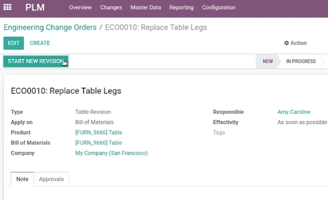Viewport: 328px width, 200px height.
Task: Open the Bill of Materials [FURN_9666] Table link
Action: [x=99, y=143]
